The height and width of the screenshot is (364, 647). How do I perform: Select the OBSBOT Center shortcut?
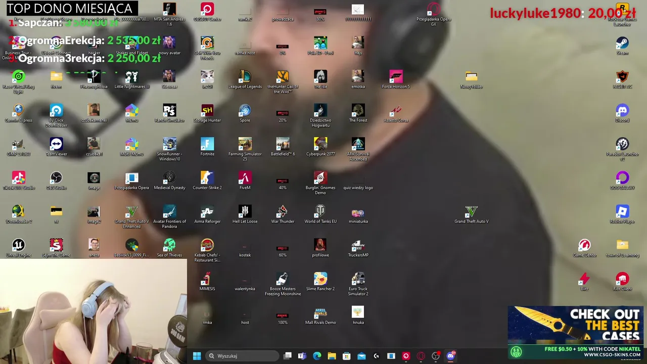tap(207, 13)
